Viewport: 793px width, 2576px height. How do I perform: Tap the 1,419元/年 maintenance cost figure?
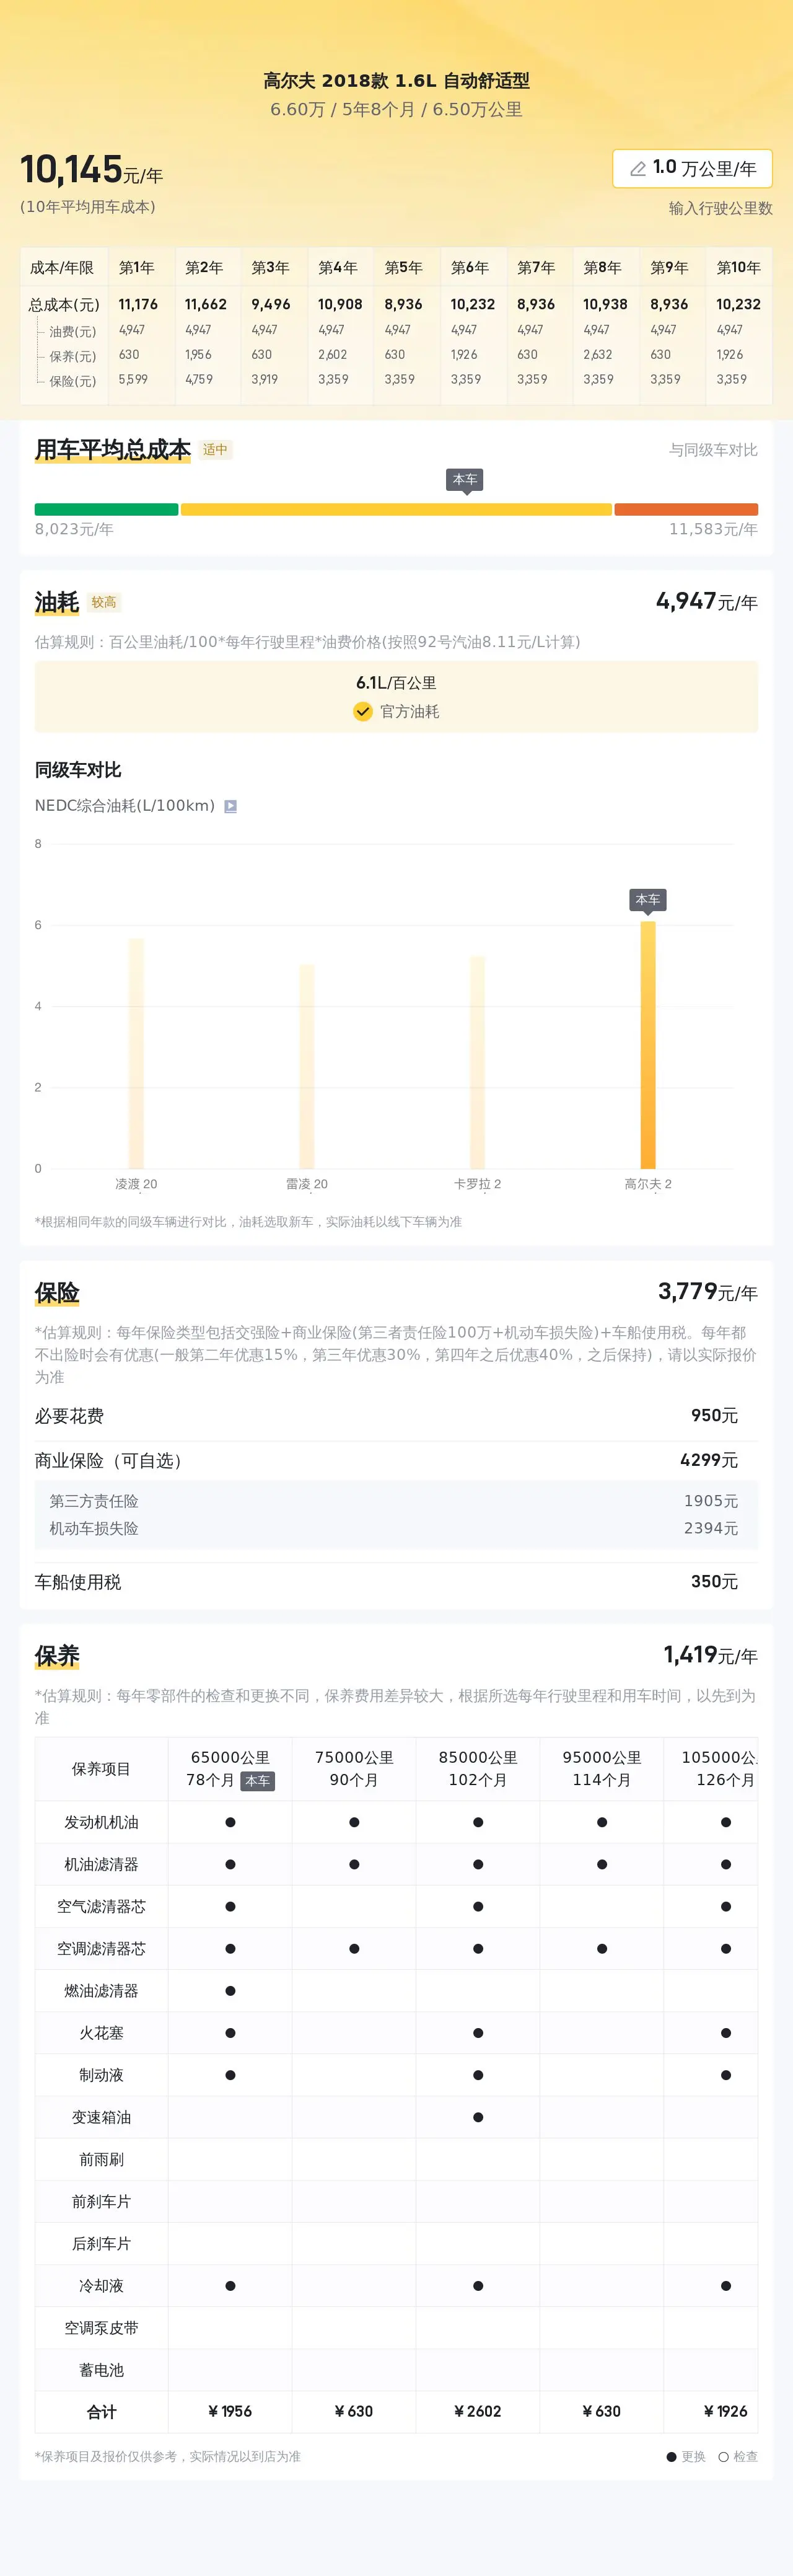coord(710,1655)
